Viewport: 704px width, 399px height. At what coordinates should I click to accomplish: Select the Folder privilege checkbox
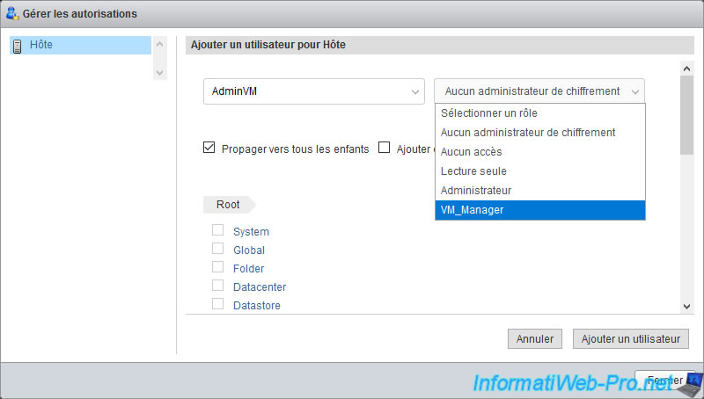click(217, 268)
